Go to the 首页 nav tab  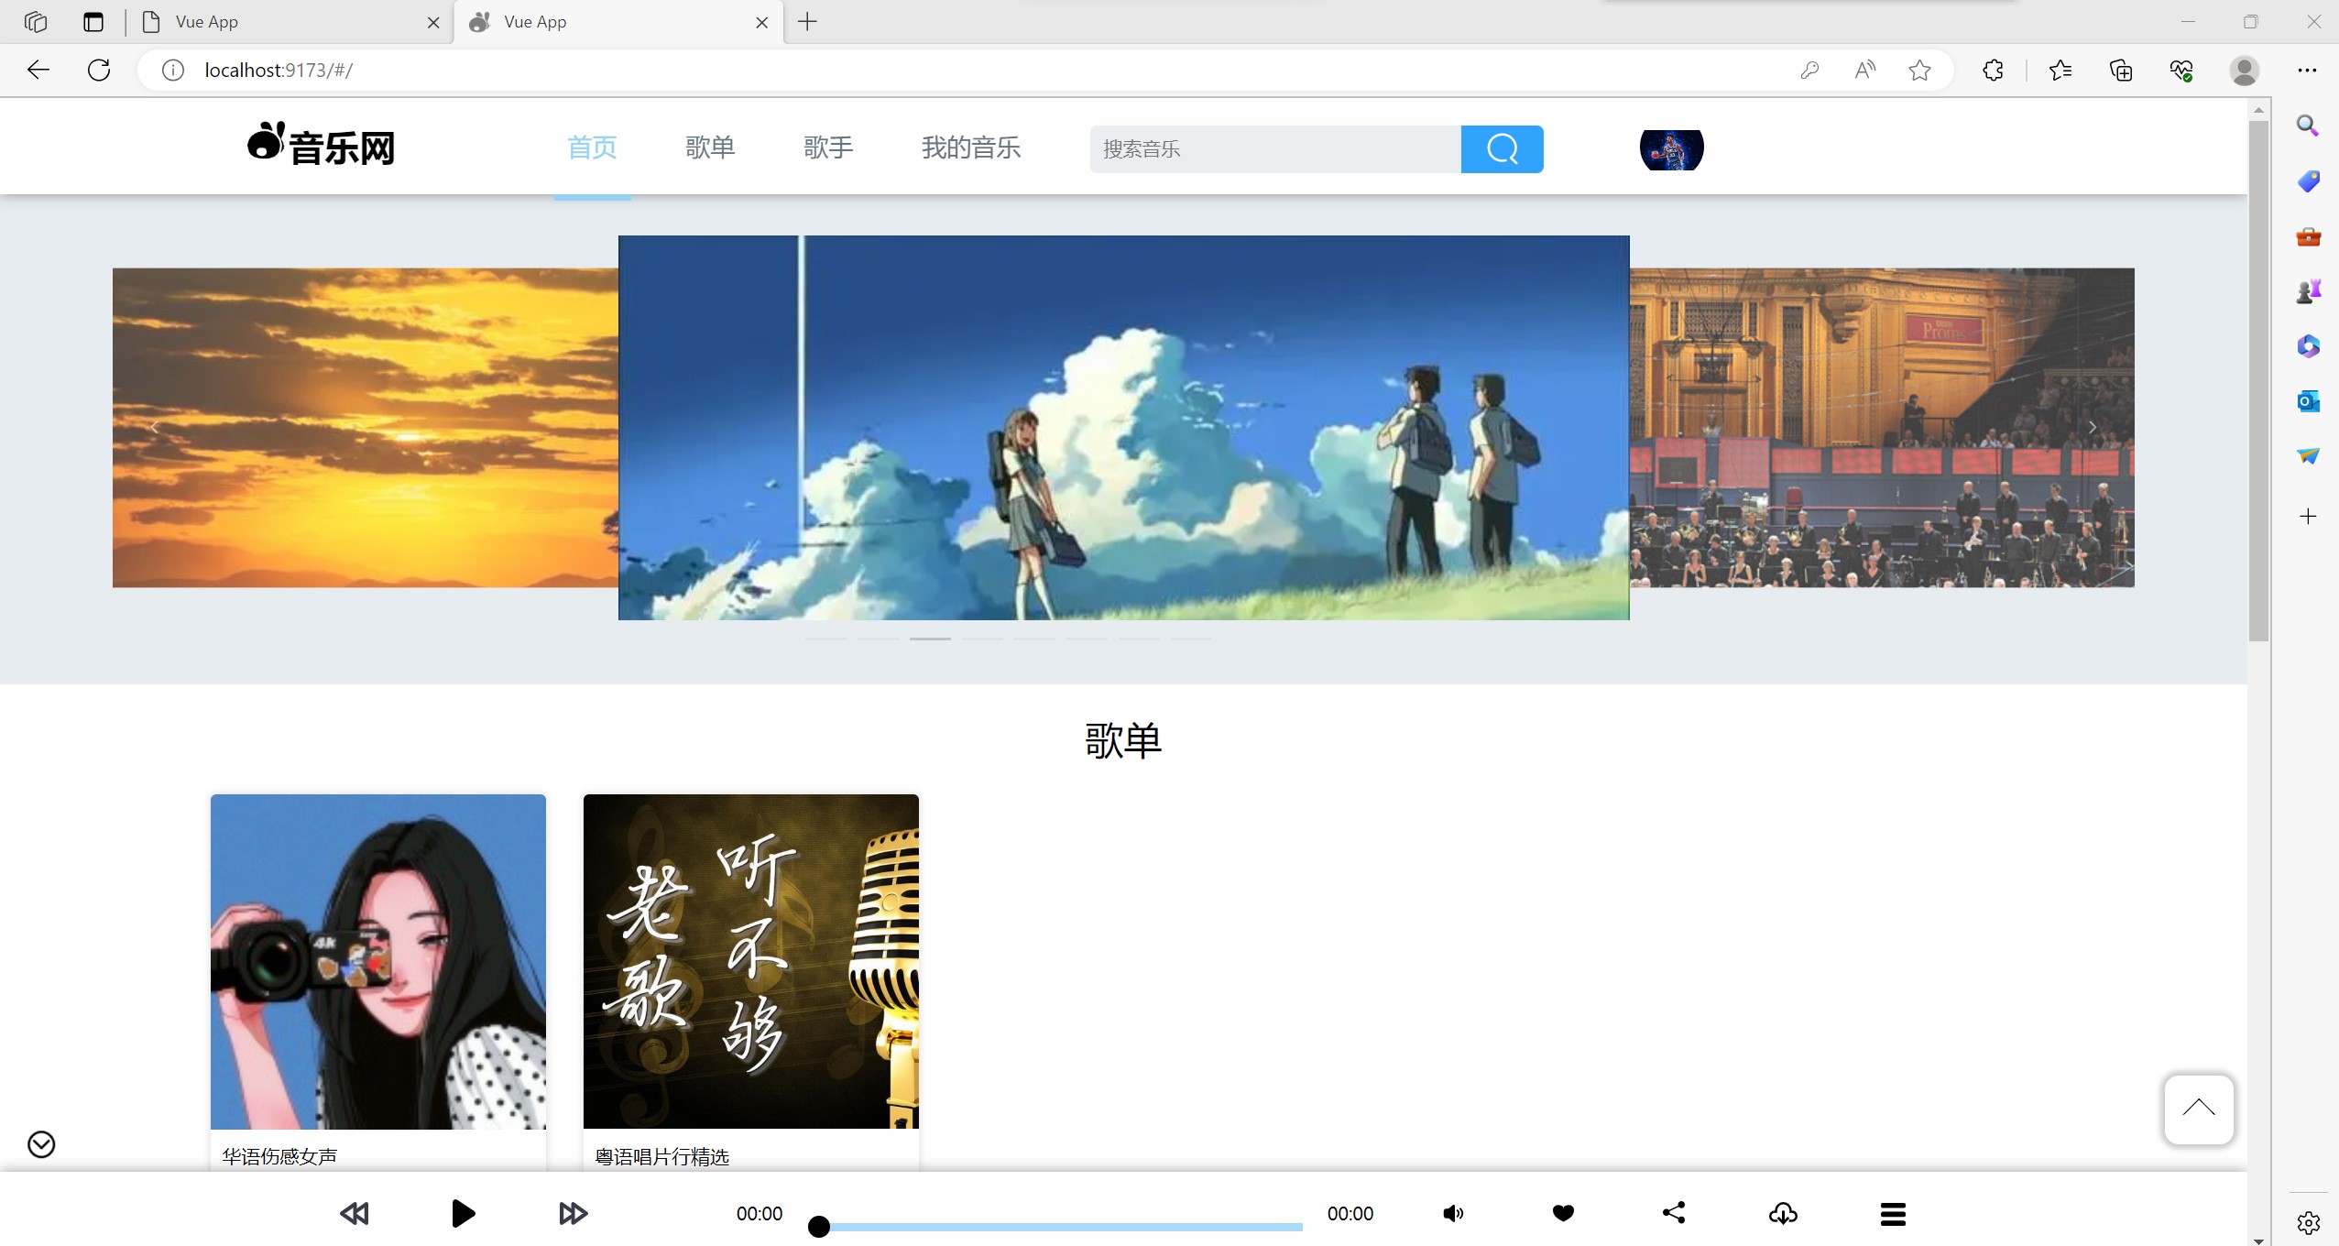(592, 148)
